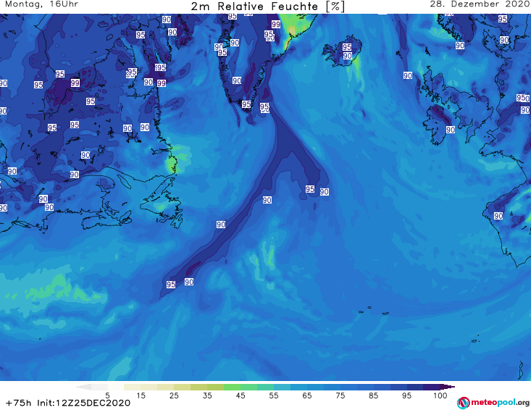Image resolution: width=531 pixels, height=410 pixels.
Task: Click the 90 contour label over Iberian Peninsula
Action: pyautogui.click(x=498, y=216)
